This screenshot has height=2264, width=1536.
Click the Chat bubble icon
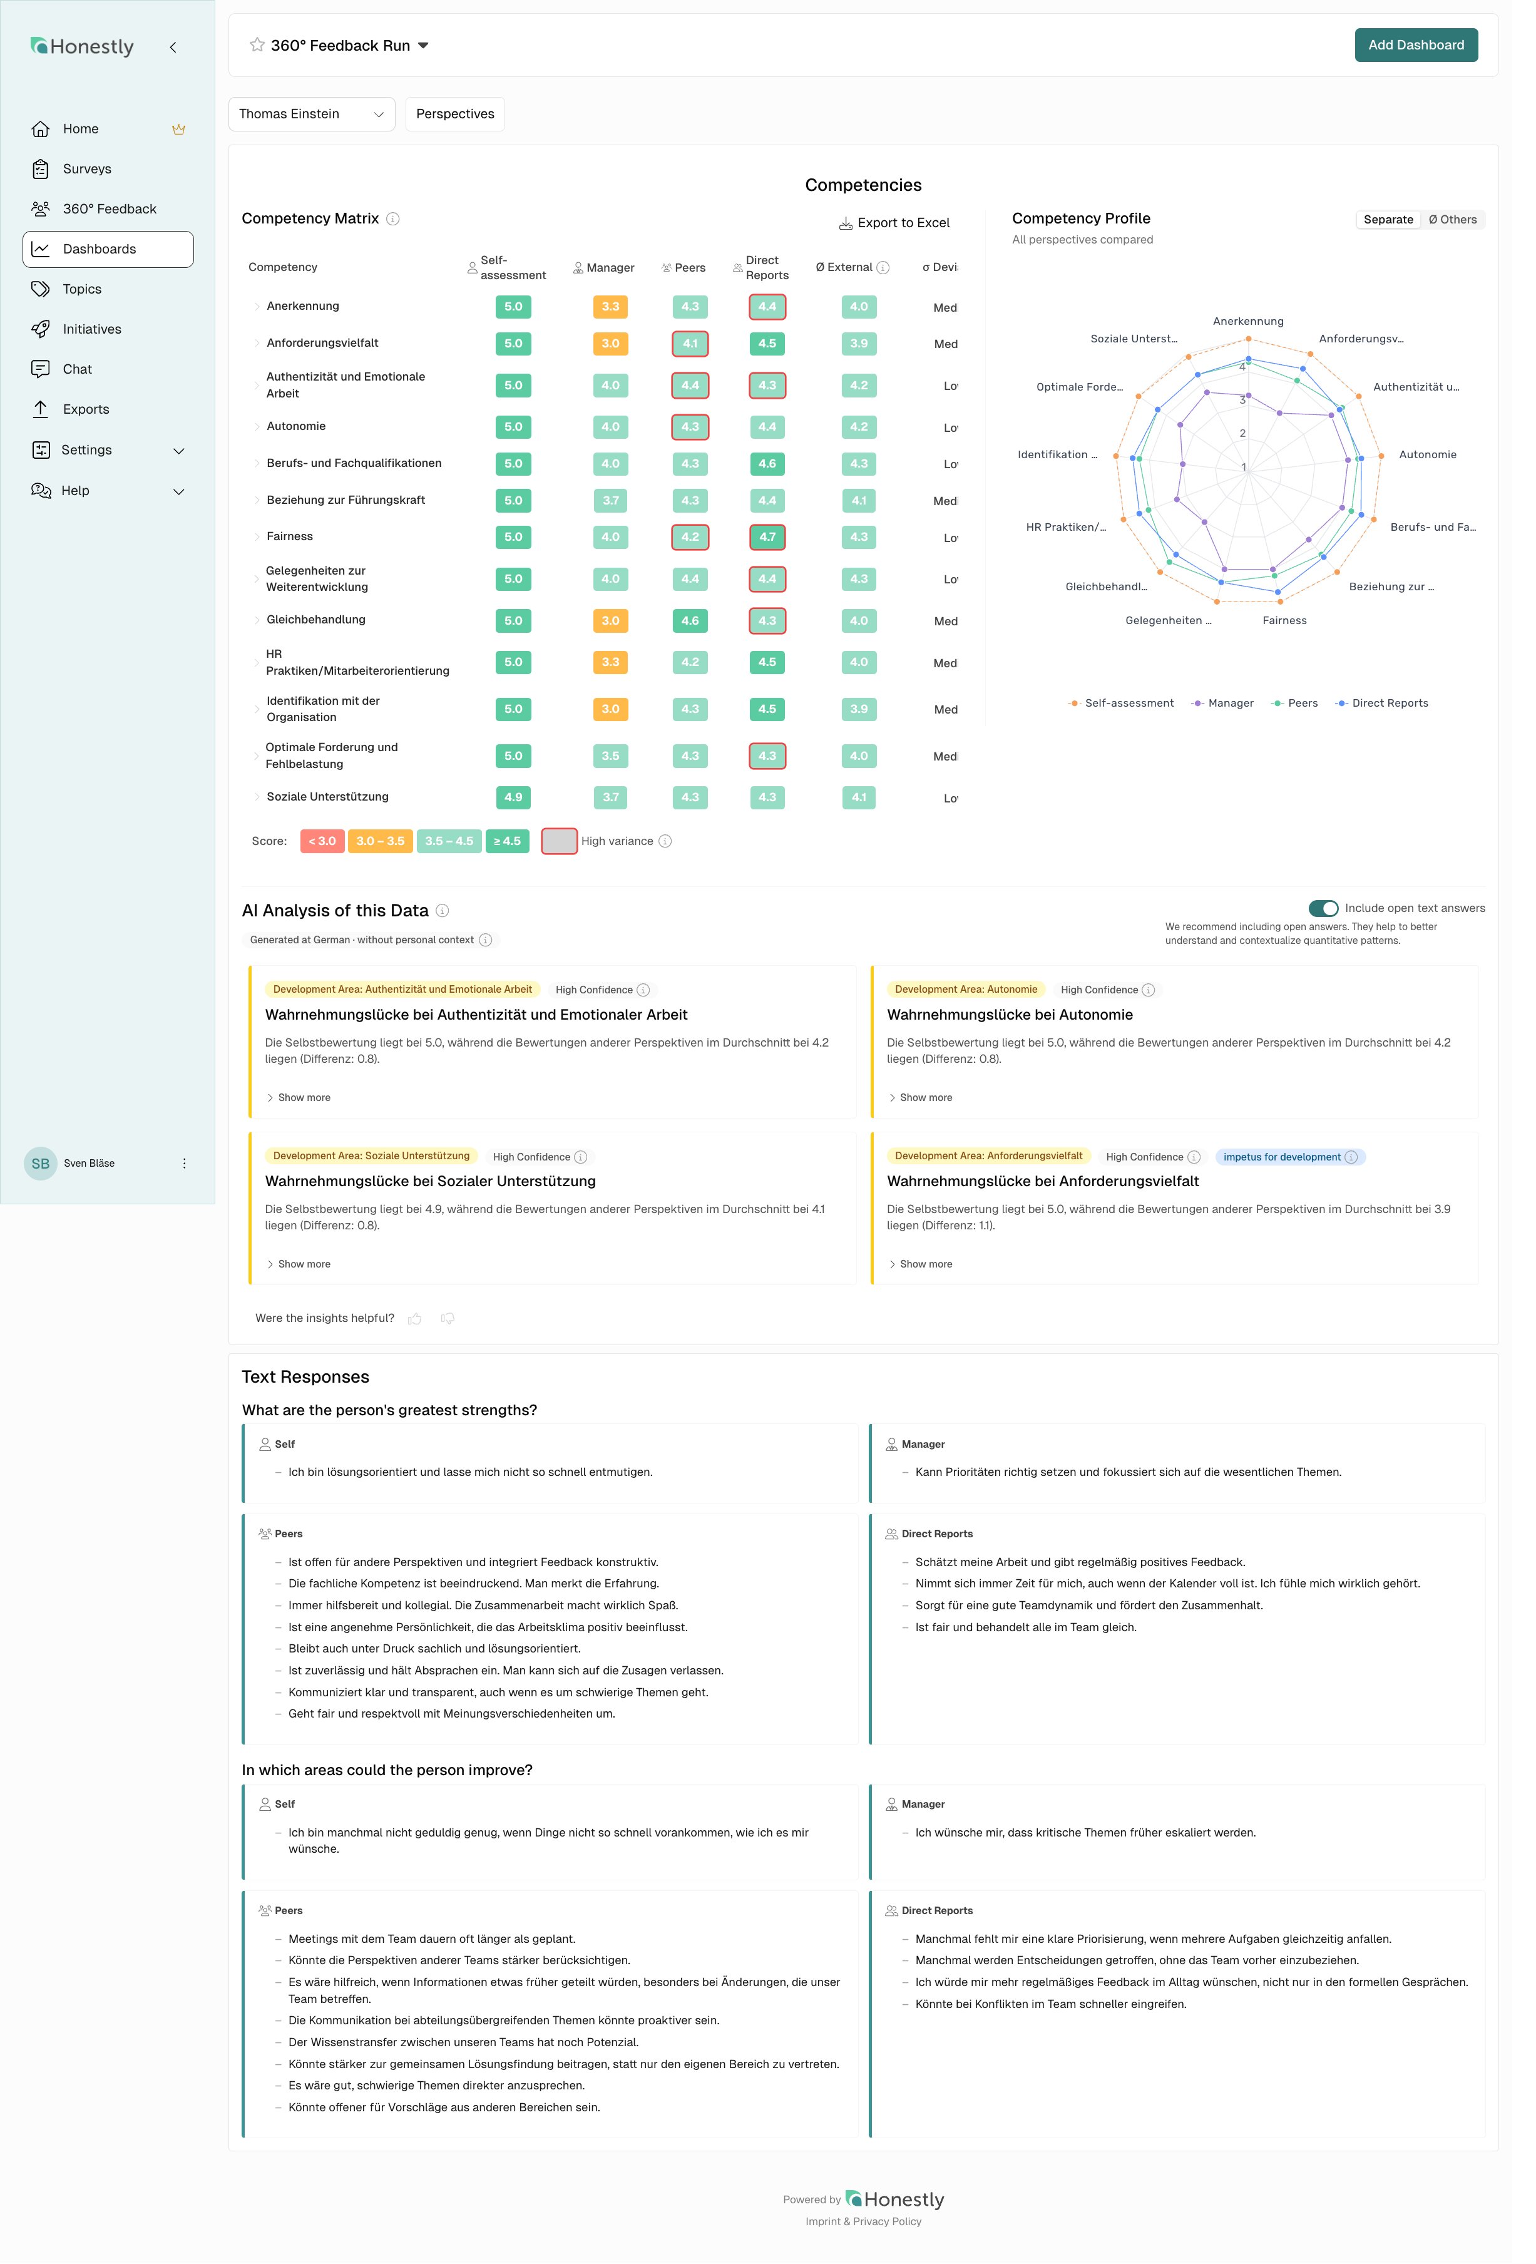pos(40,369)
